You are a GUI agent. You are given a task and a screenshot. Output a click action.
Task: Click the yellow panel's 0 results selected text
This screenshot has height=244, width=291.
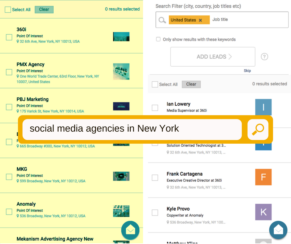[x=122, y=9]
